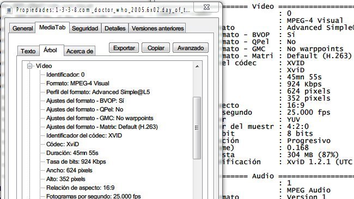Viewport: 354px width, 199px height.
Task: Click the Copiar button
Action: (156, 48)
